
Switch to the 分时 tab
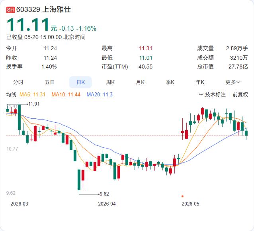18,82
